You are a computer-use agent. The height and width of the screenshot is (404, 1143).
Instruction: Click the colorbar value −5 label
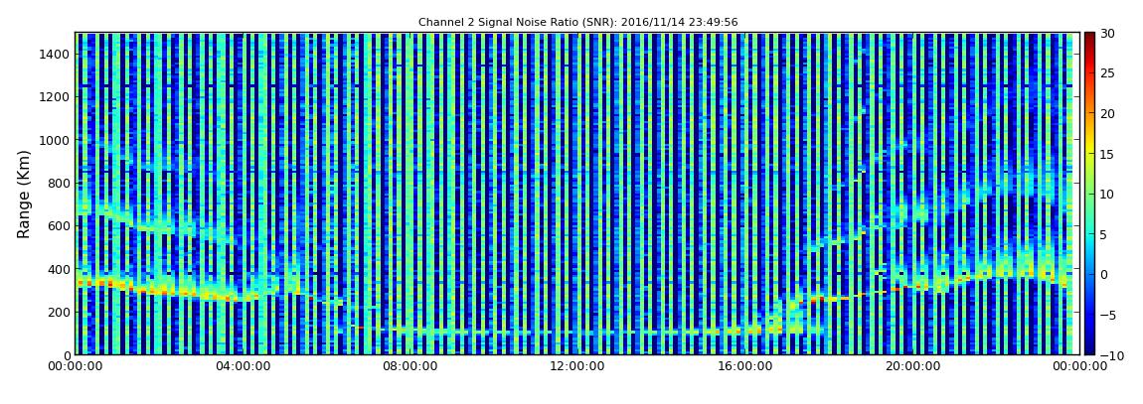click(1108, 316)
